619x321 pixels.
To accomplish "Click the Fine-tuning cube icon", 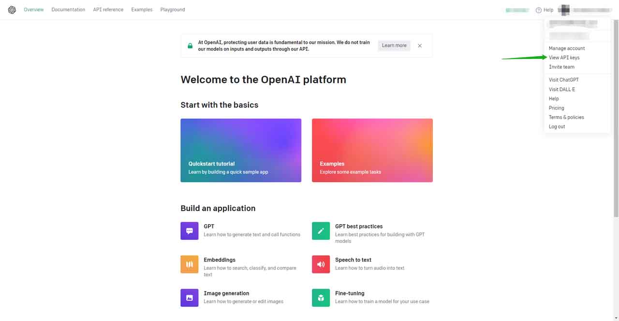I will click(x=321, y=298).
